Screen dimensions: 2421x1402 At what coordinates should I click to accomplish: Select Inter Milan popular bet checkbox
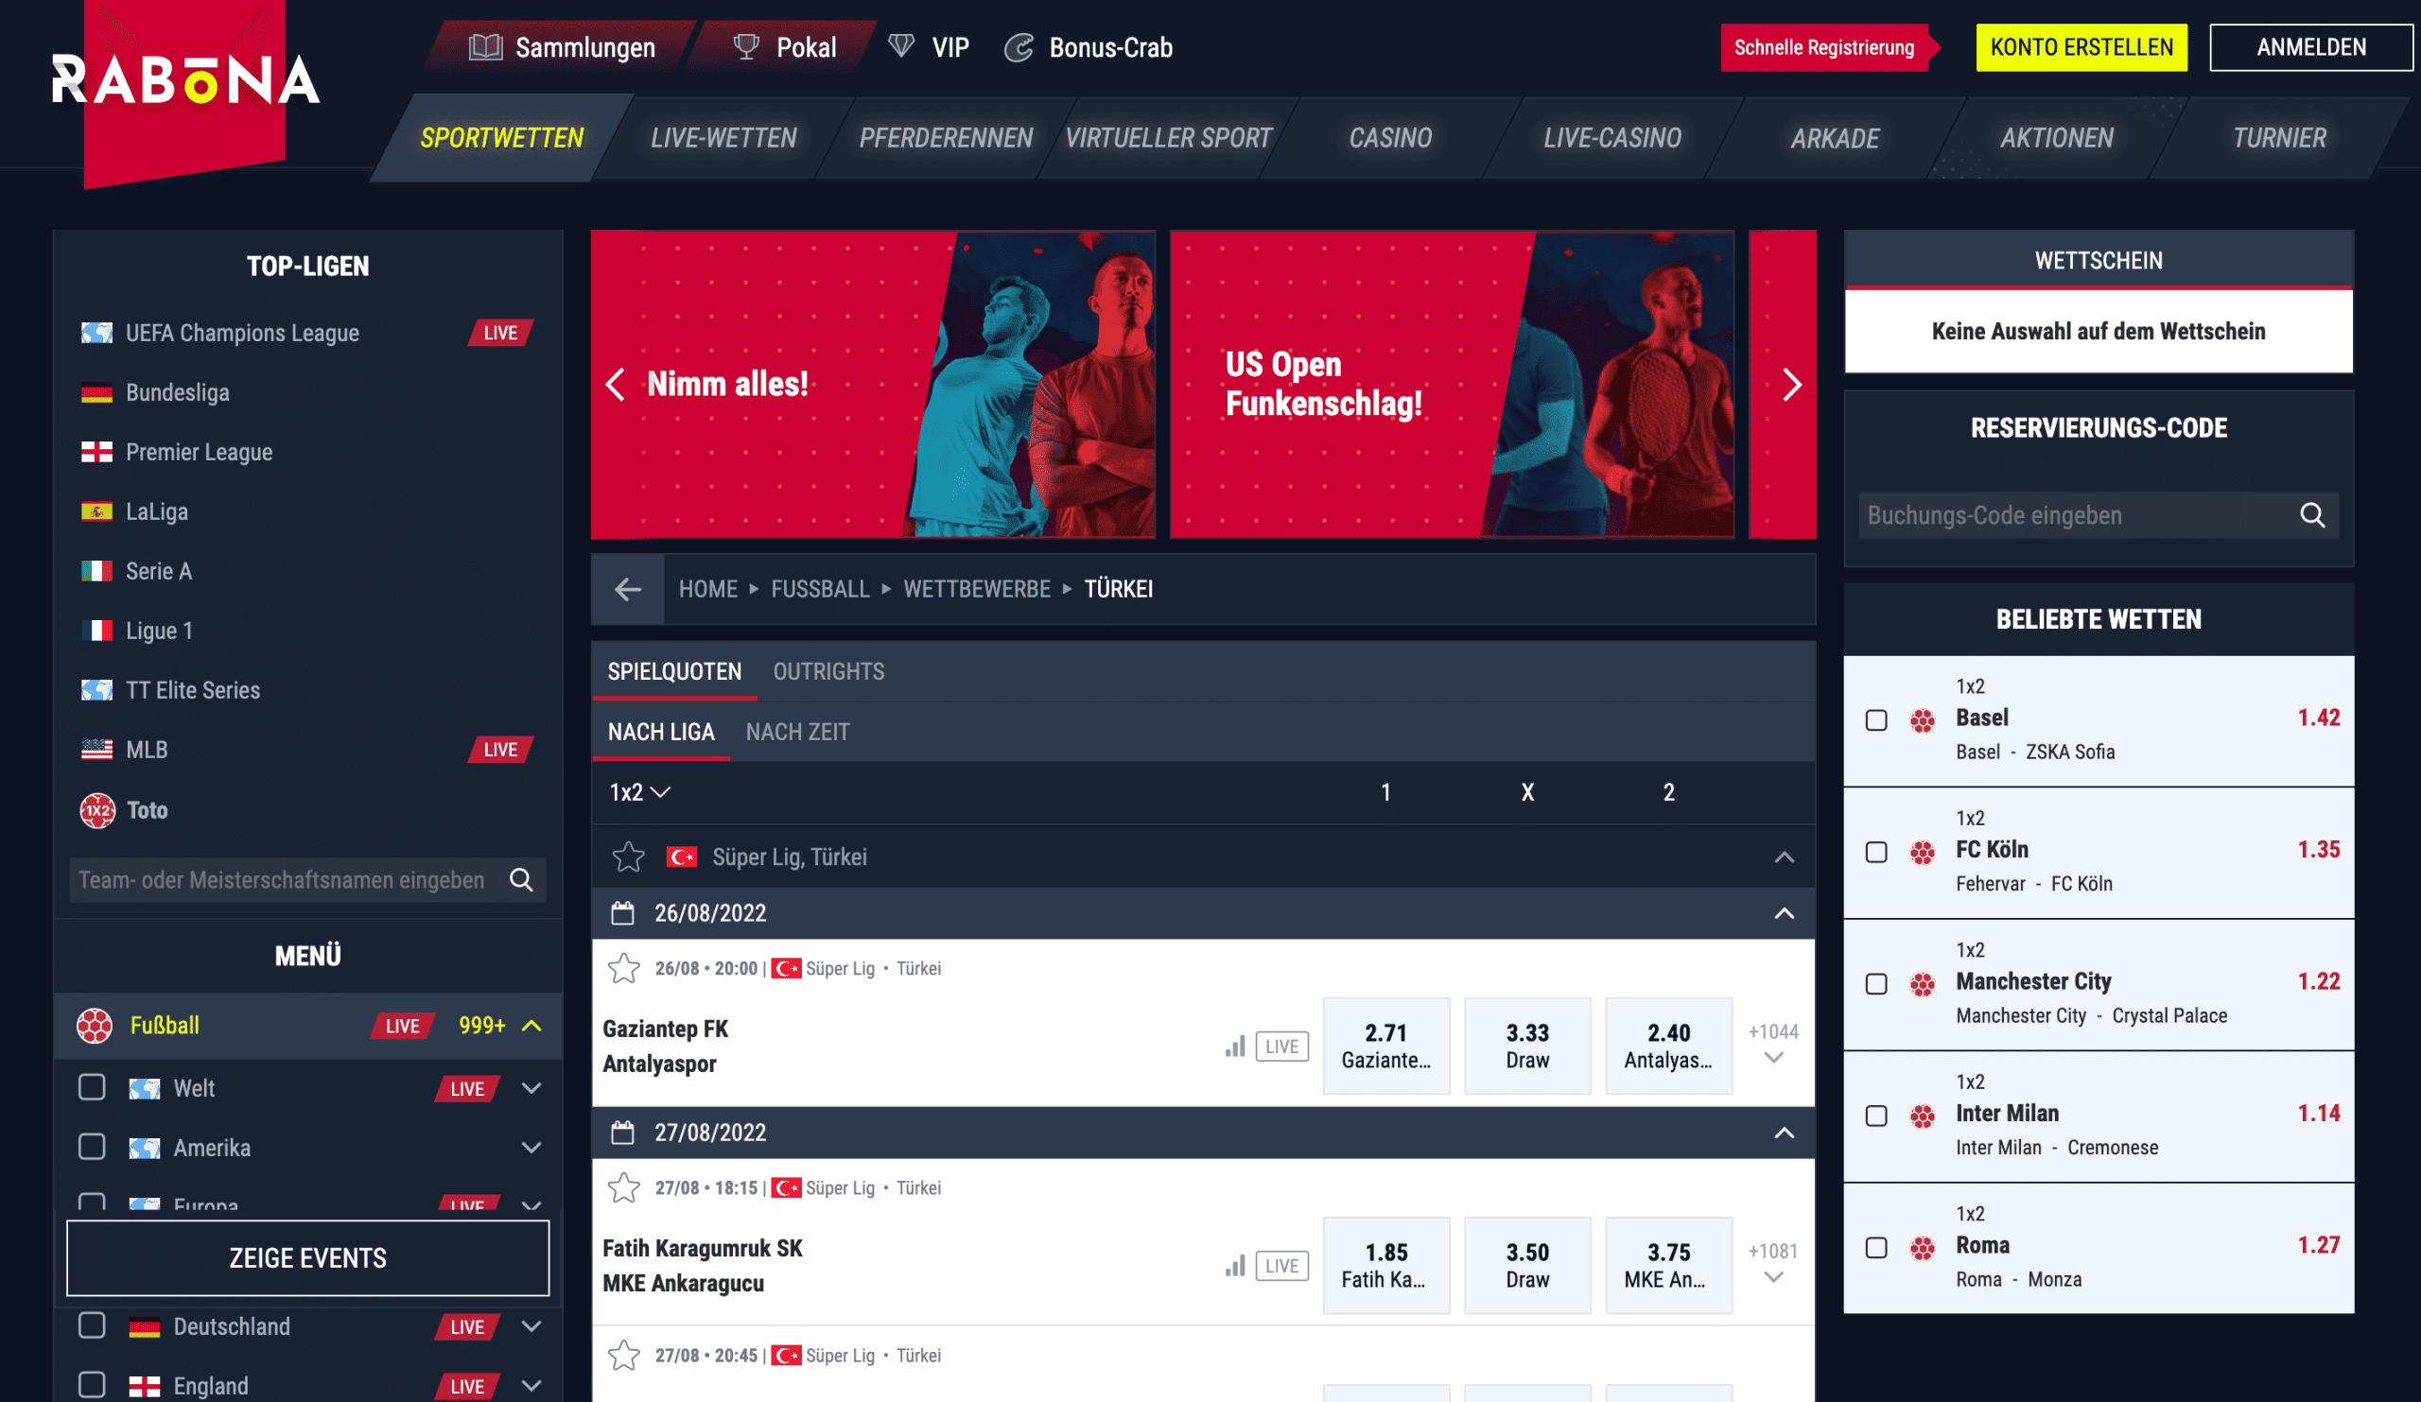pos(1875,1115)
